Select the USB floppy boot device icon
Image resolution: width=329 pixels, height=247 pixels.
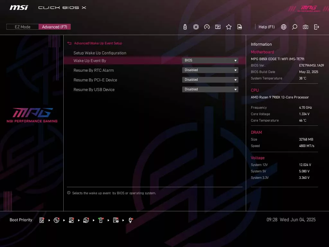(116, 220)
